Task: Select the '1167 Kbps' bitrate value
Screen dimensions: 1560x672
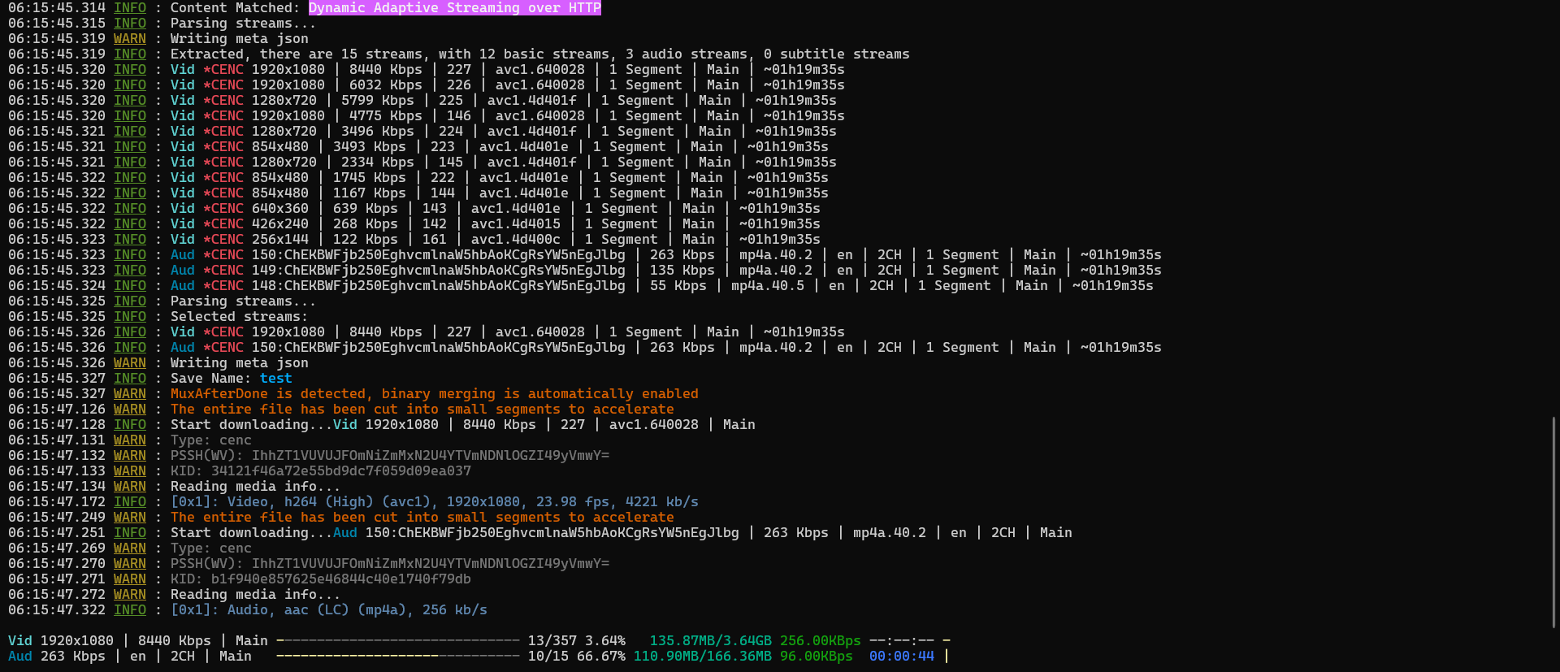Action: (x=370, y=193)
